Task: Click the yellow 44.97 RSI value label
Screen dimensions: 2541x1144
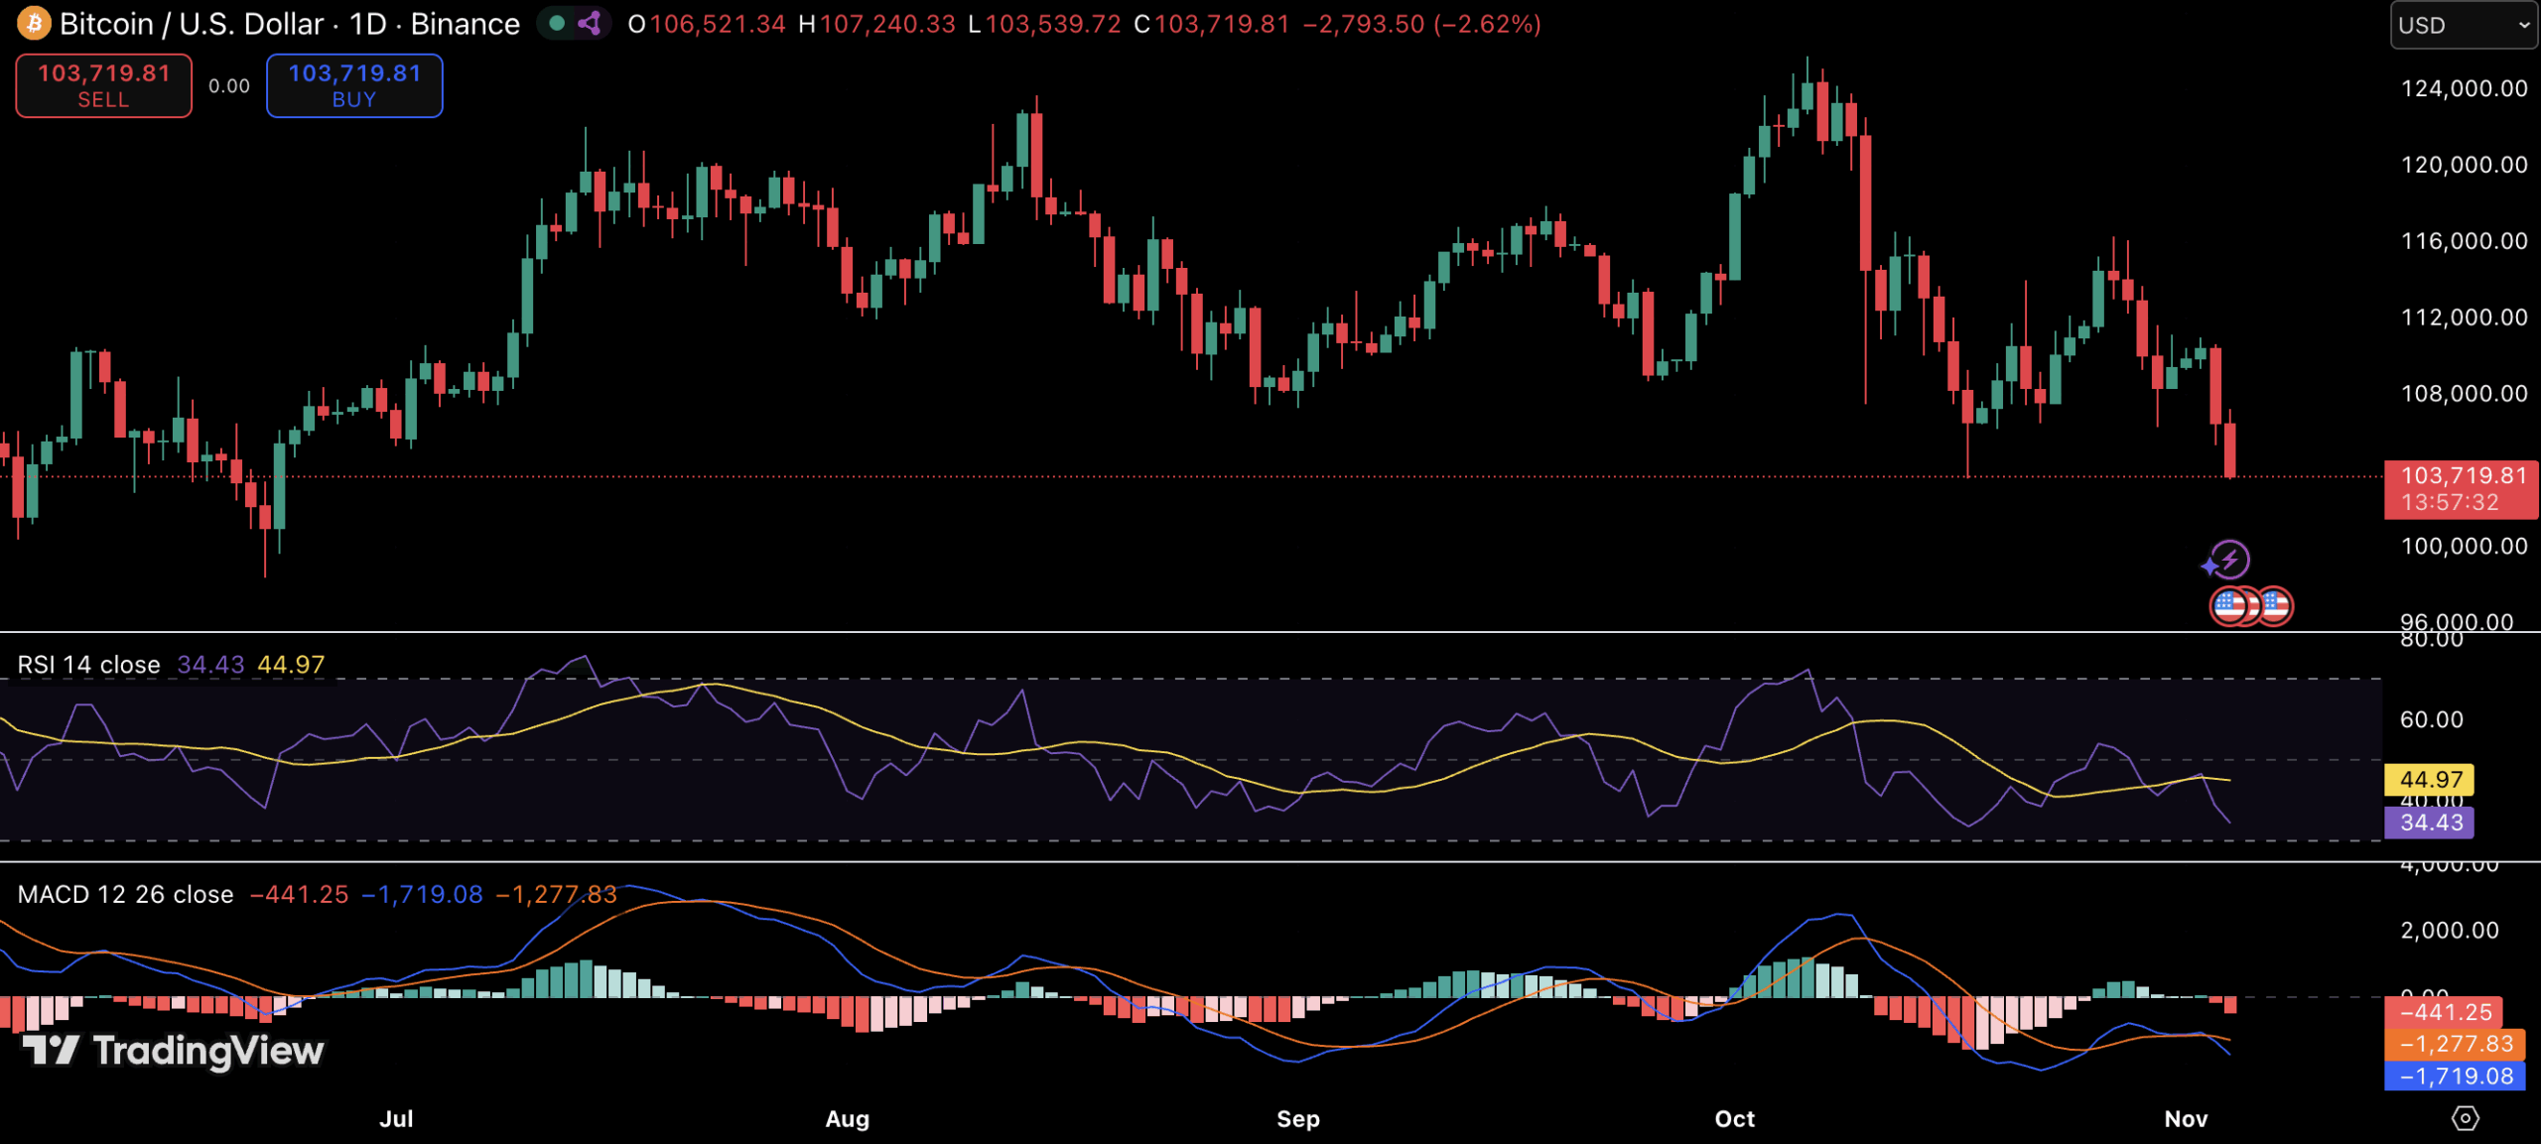Action: click(x=2428, y=779)
